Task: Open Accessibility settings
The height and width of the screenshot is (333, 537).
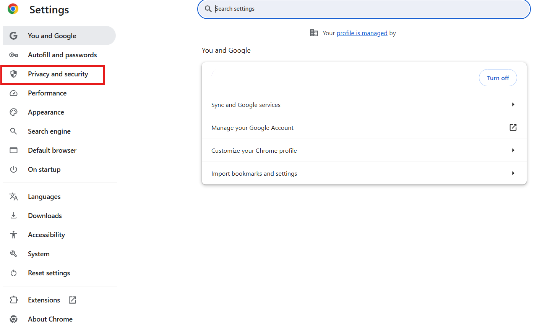Action: (59, 235)
